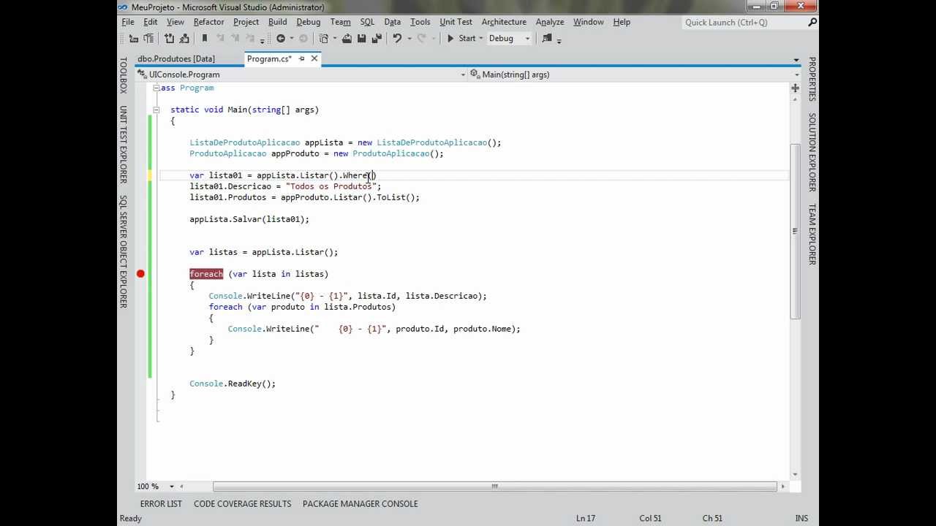
Task: Click the green Start debugging play icon
Action: click(450, 38)
